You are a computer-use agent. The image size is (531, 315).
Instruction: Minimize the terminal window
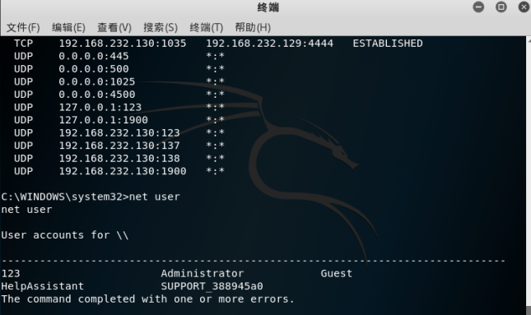click(478, 7)
